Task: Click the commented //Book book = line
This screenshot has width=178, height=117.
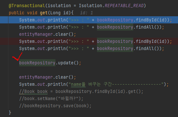Action: pos(81,92)
